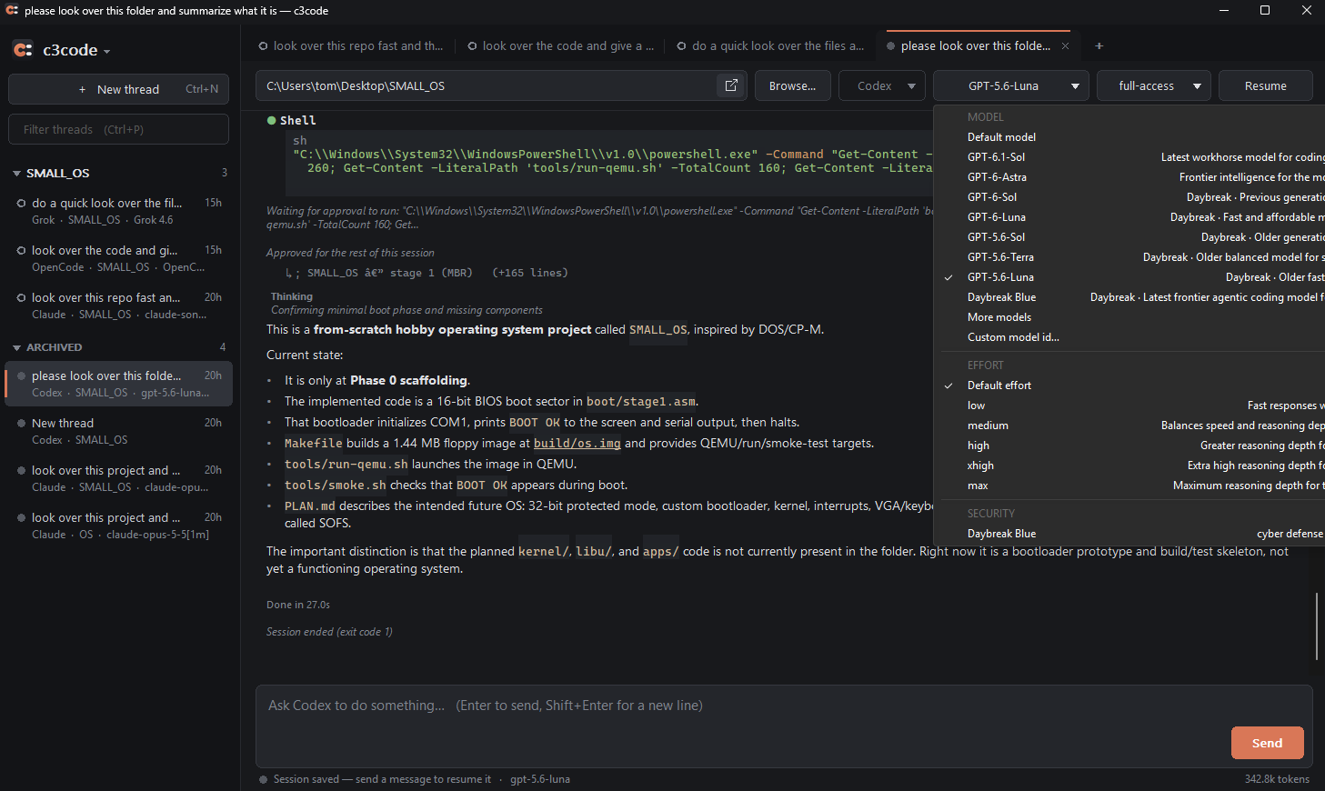Choose GPT-6.1-Sol model

coord(1130,157)
